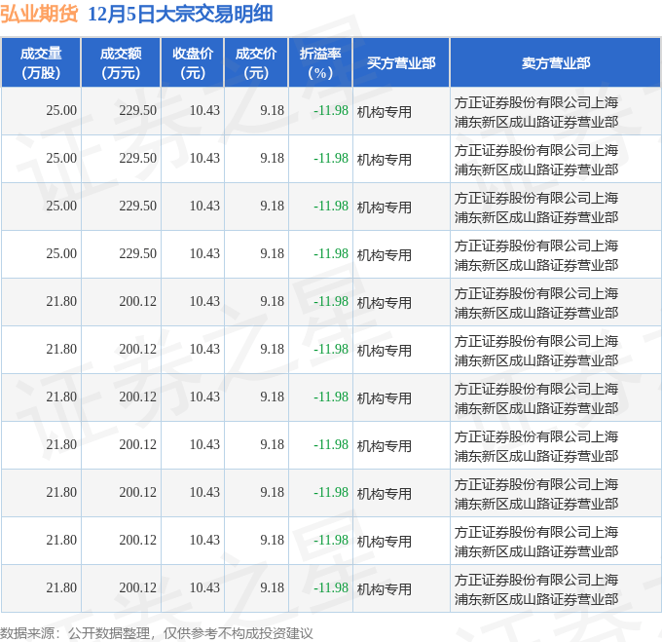Select the 成交额(万元) column header

tap(121, 62)
